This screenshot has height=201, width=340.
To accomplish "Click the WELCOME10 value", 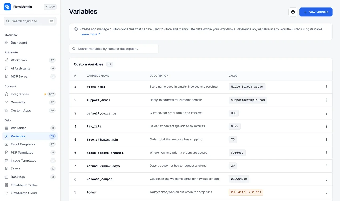I will pyautogui.click(x=239, y=179).
